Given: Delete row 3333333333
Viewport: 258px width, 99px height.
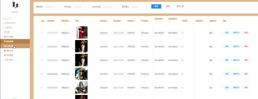Looking at the screenshot, I should click(246, 60).
